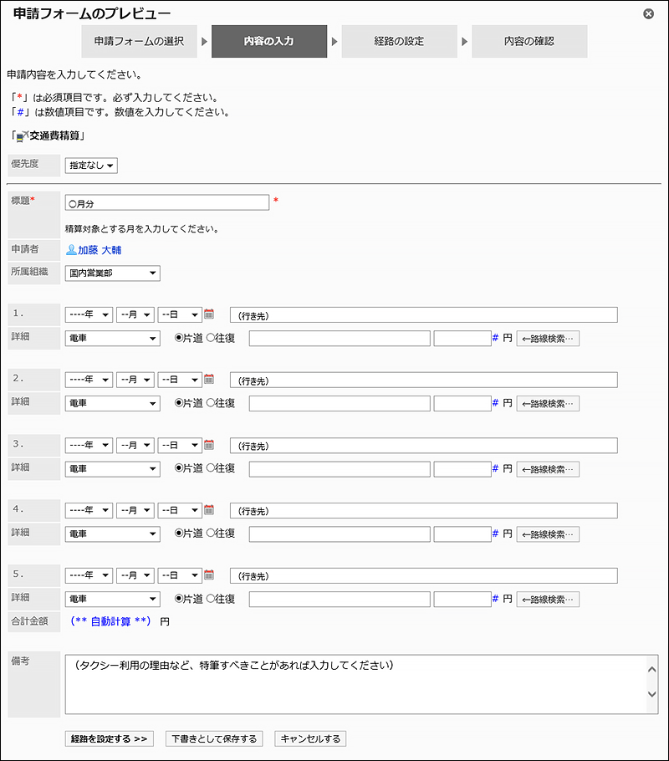669x761 pixels.
Task: Open the 電車 transport dropdown in row 2
Action: click(x=113, y=403)
